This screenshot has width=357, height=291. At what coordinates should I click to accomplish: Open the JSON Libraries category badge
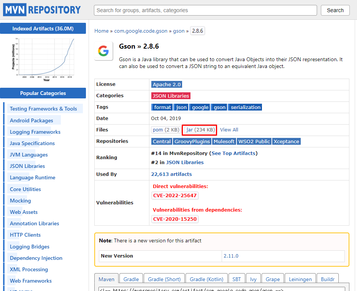pyautogui.click(x=171, y=96)
